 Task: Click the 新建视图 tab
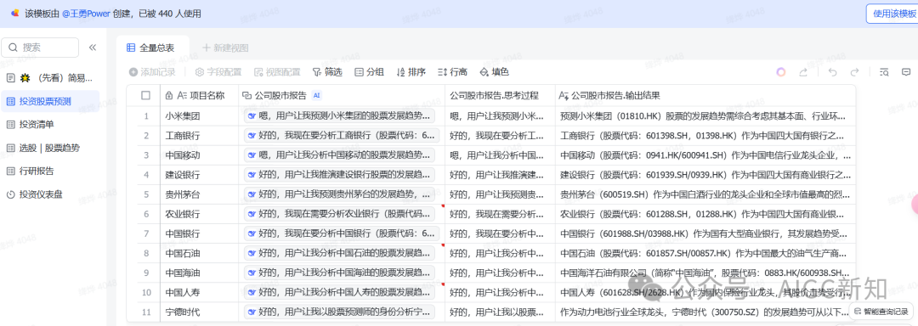(x=225, y=48)
